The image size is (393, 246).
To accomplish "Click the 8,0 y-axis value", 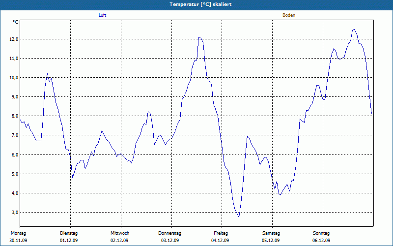I will point(15,116).
